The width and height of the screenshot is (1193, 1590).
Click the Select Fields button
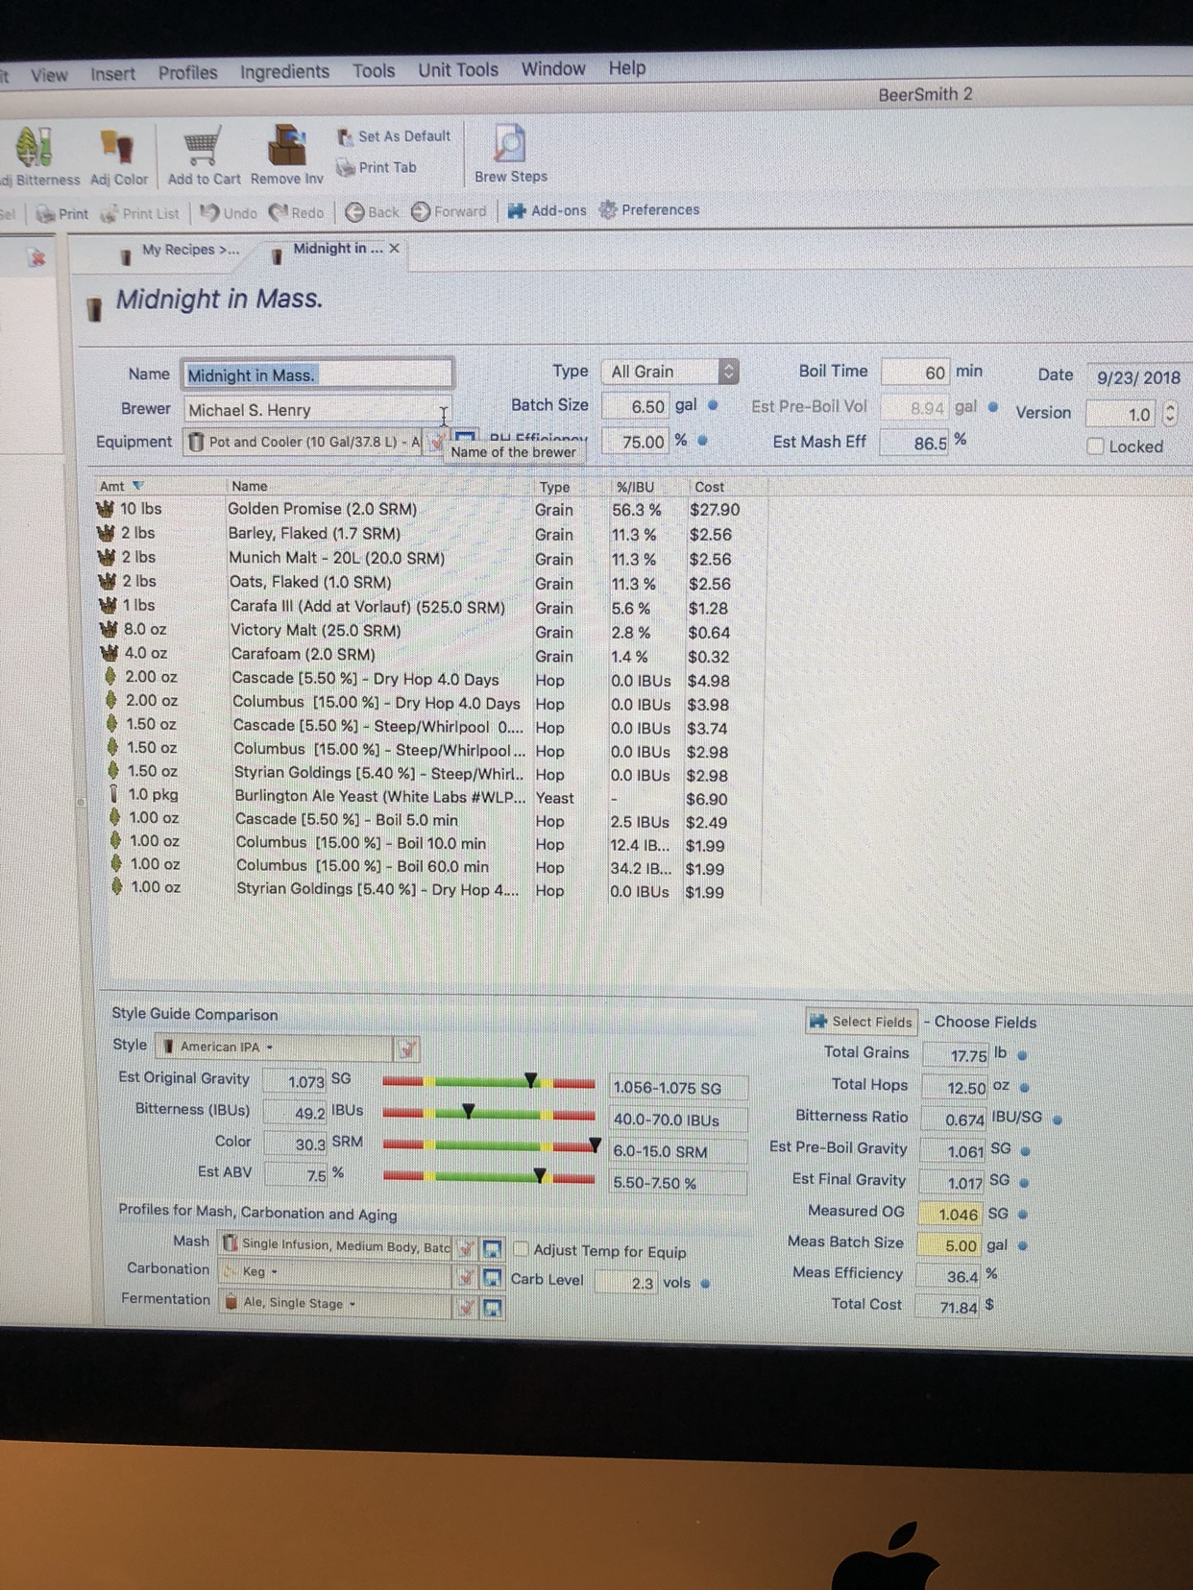tap(862, 1022)
